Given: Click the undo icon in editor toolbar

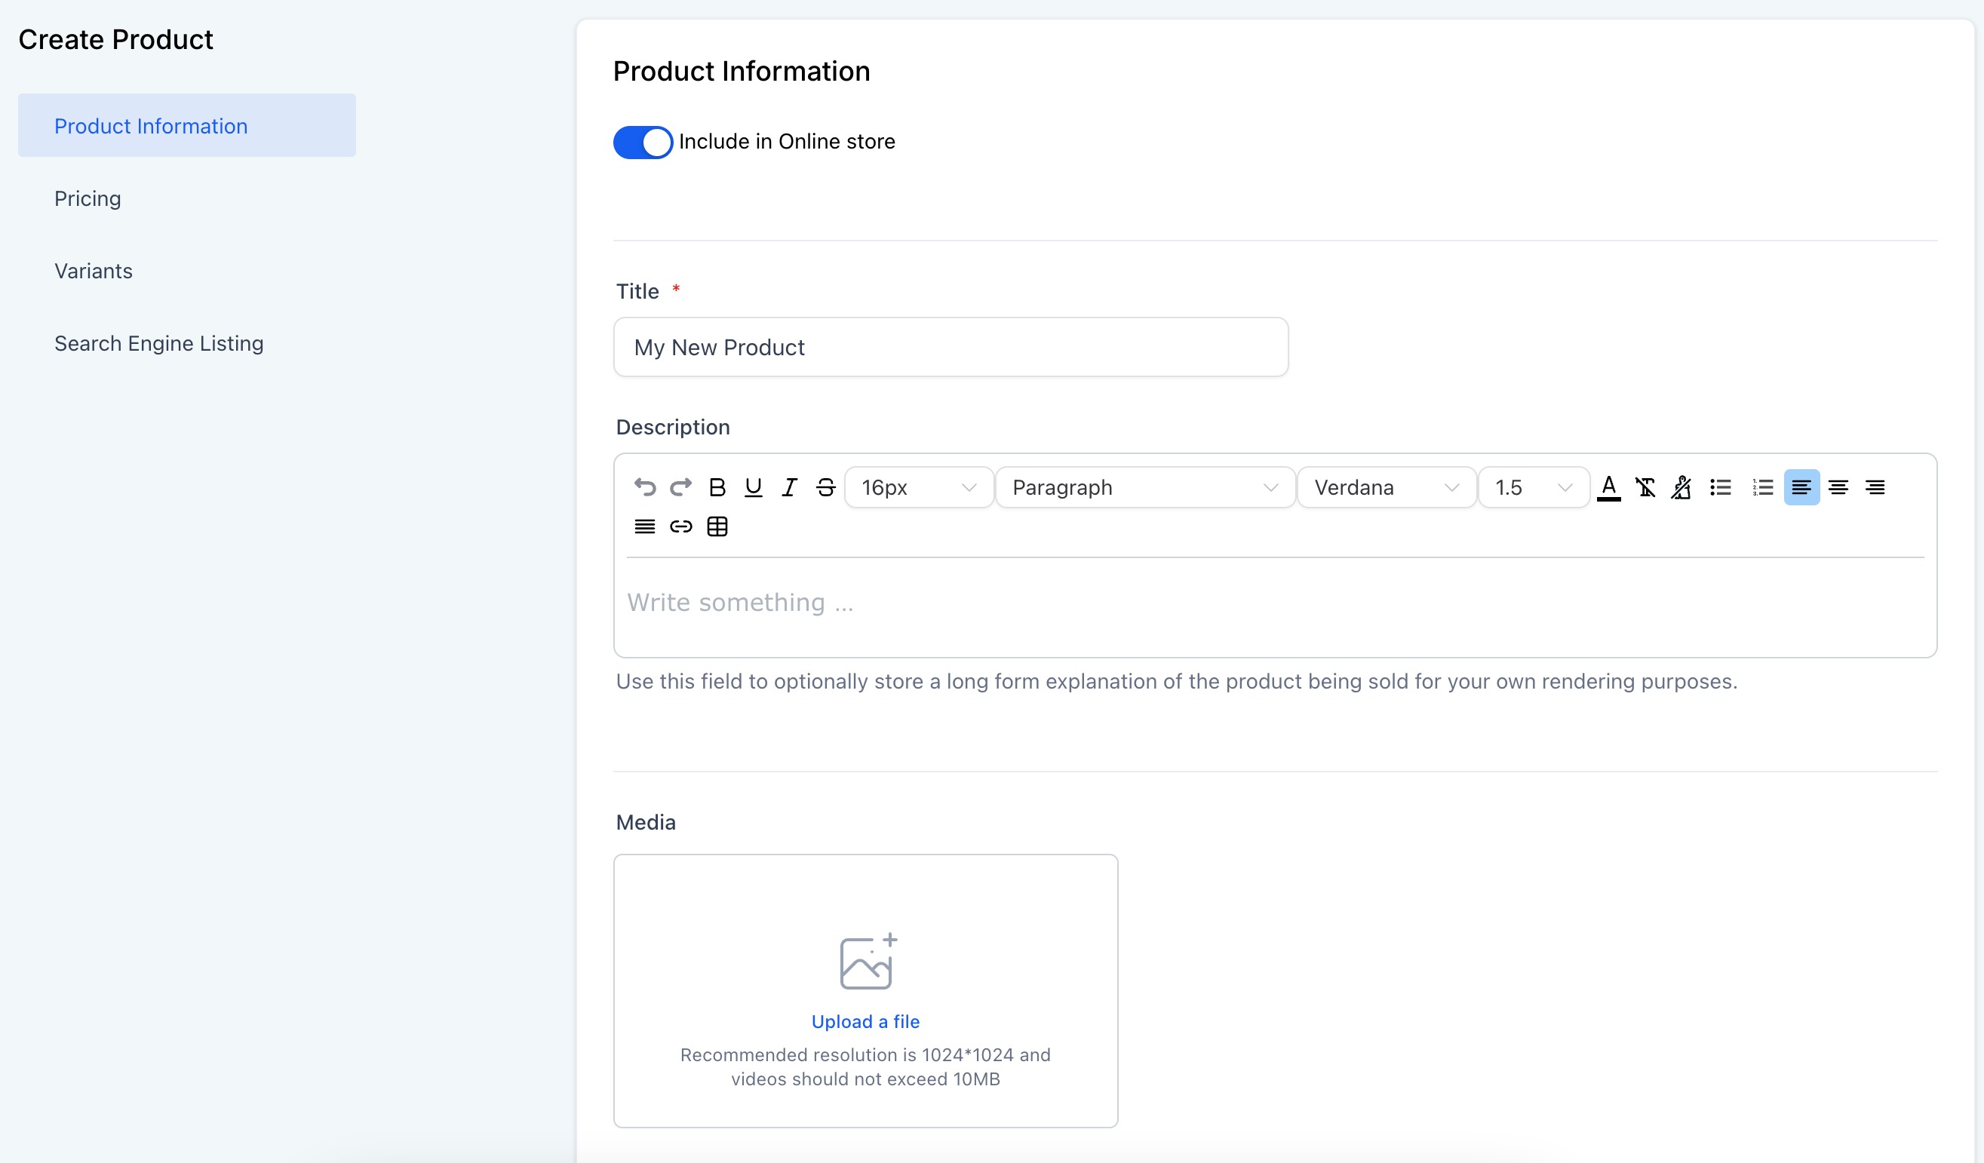Looking at the screenshot, I should 645,487.
